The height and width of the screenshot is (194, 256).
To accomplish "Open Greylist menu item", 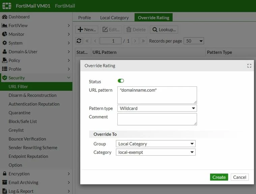I will click(x=16, y=130).
